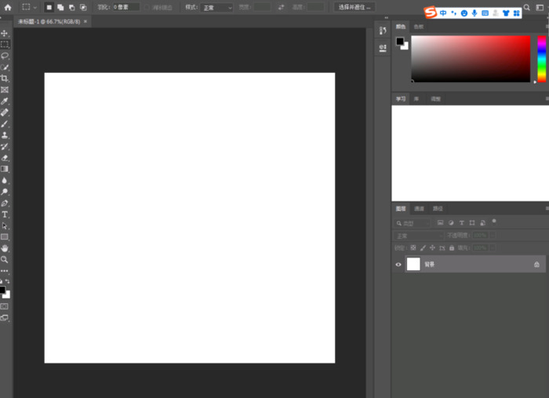Screen dimensions: 549x398
Task: Open the layer filter type dropdown
Action: pos(413,223)
